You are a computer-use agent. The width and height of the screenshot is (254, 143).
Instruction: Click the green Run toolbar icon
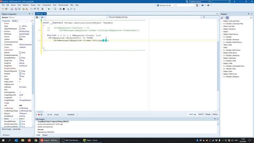tap(49, 9)
